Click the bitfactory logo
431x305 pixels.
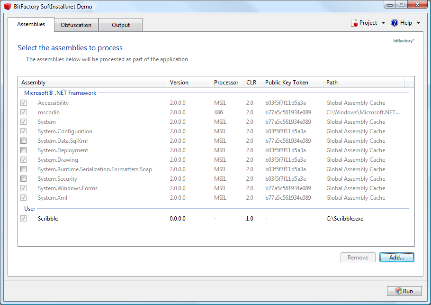[x=404, y=41]
